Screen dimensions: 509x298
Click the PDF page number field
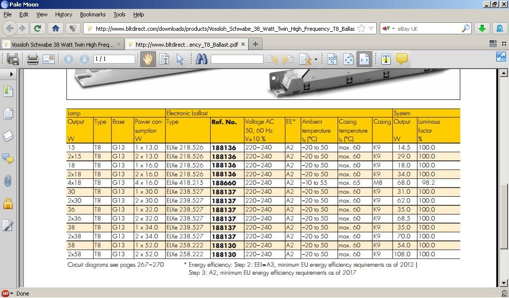click(x=114, y=59)
